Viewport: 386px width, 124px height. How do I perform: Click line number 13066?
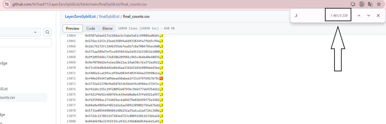71,46
